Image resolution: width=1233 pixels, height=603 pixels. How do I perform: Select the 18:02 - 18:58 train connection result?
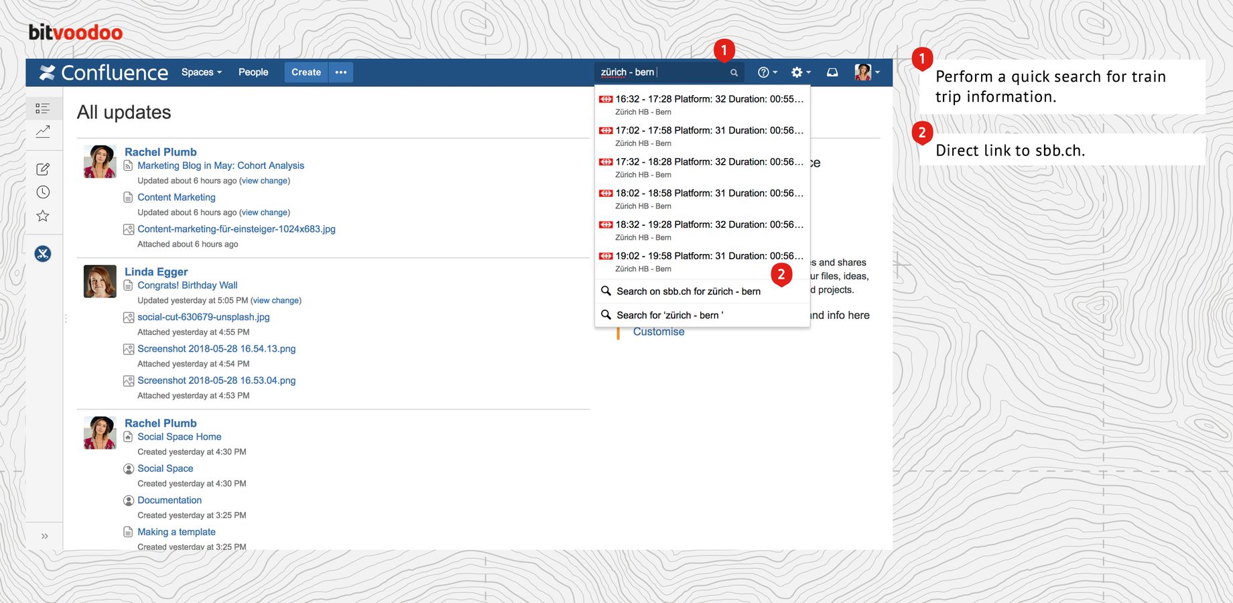(702, 199)
